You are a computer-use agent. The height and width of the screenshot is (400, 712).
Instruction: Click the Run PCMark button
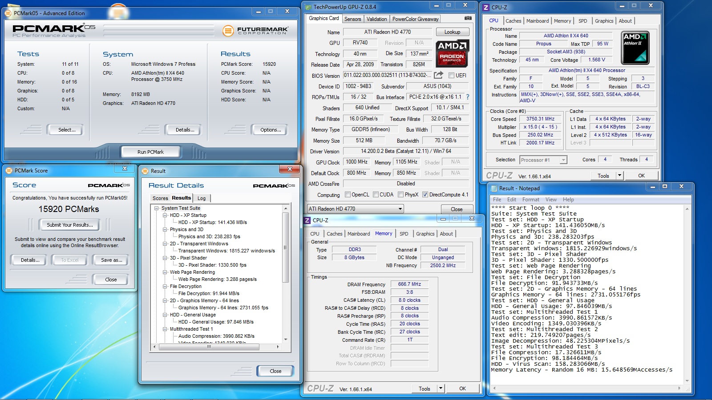click(x=151, y=152)
